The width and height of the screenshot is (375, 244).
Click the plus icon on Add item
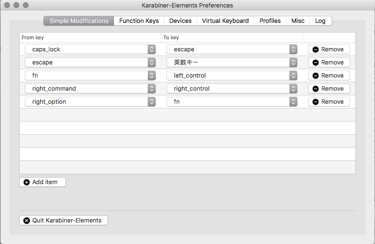click(x=27, y=182)
